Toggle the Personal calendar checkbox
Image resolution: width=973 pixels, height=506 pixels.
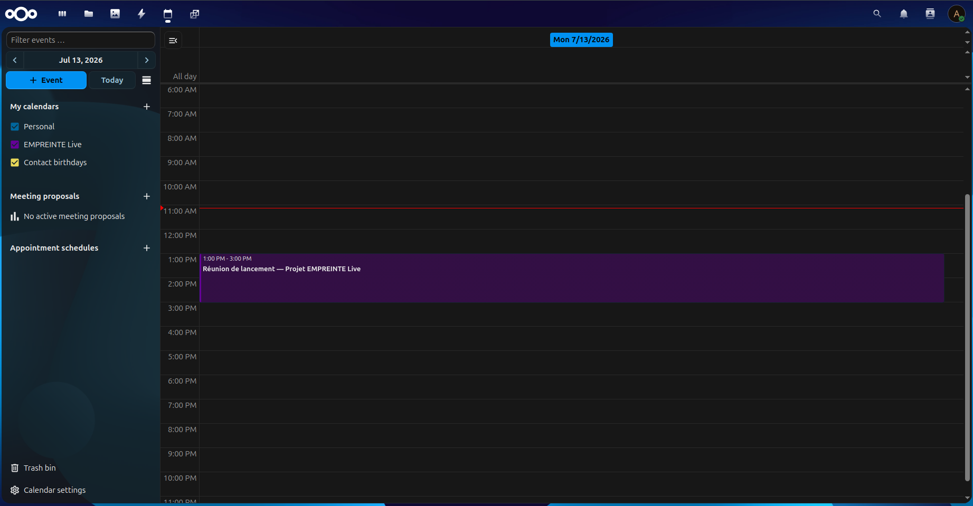click(15, 127)
